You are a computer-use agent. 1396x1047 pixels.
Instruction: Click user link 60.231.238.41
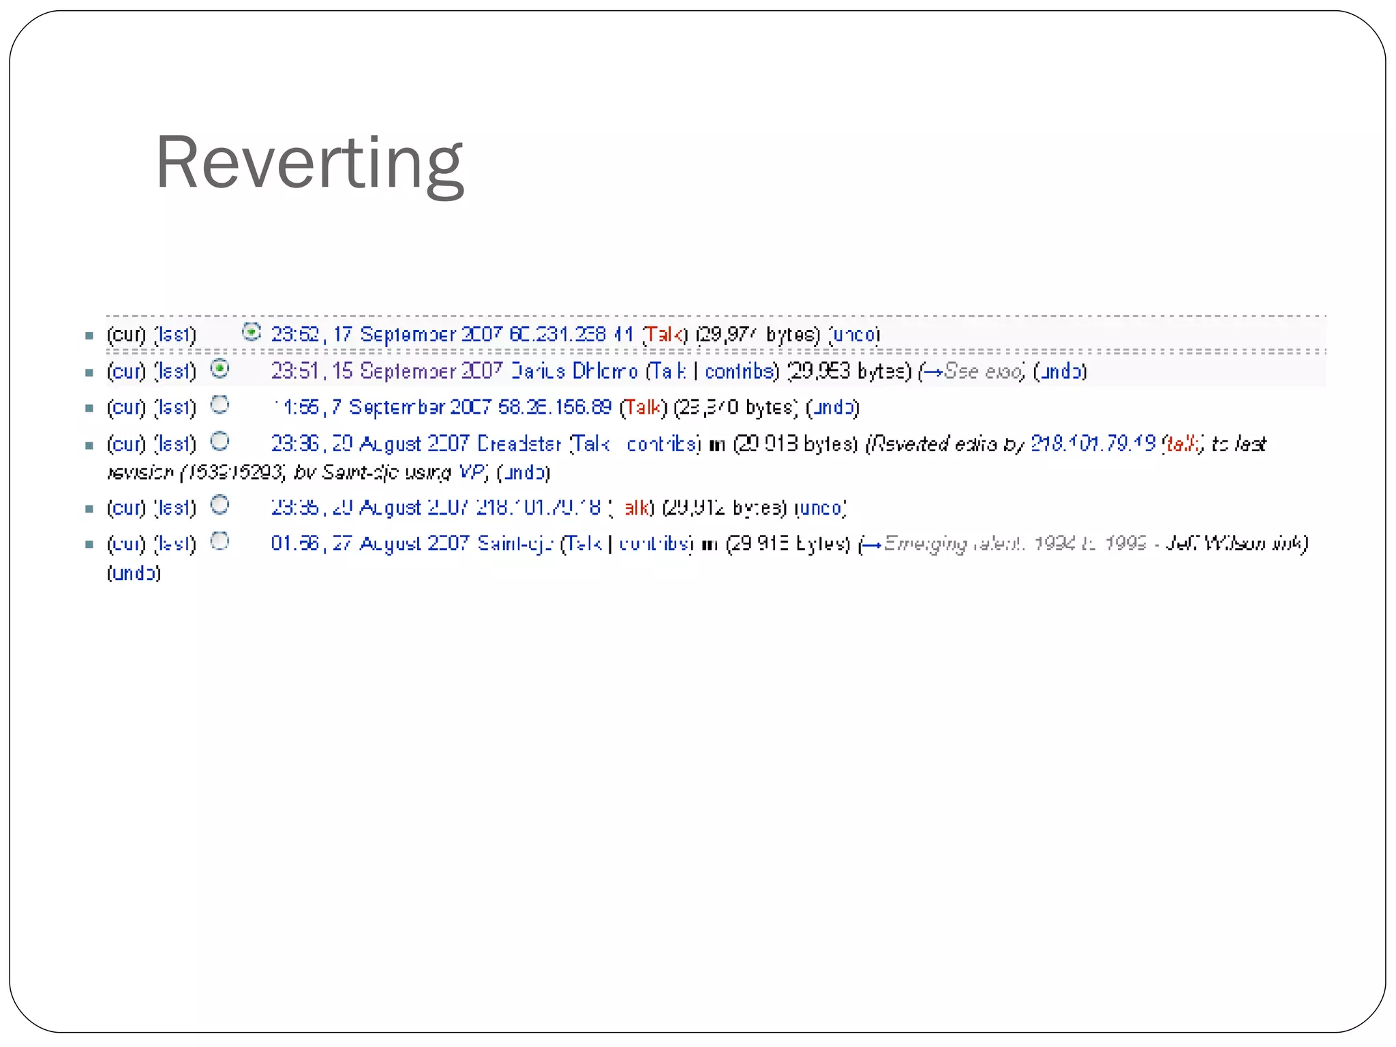click(x=571, y=334)
